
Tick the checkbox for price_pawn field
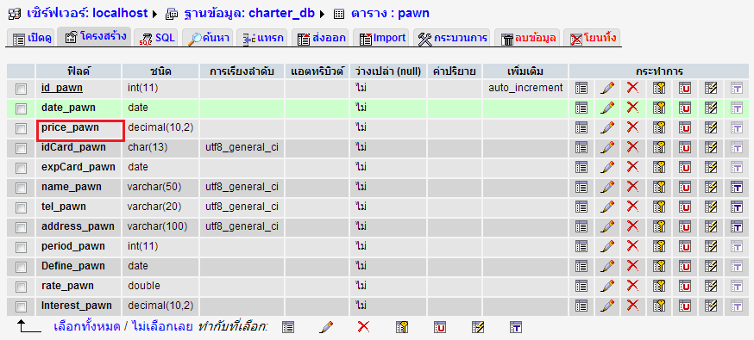coord(21,128)
